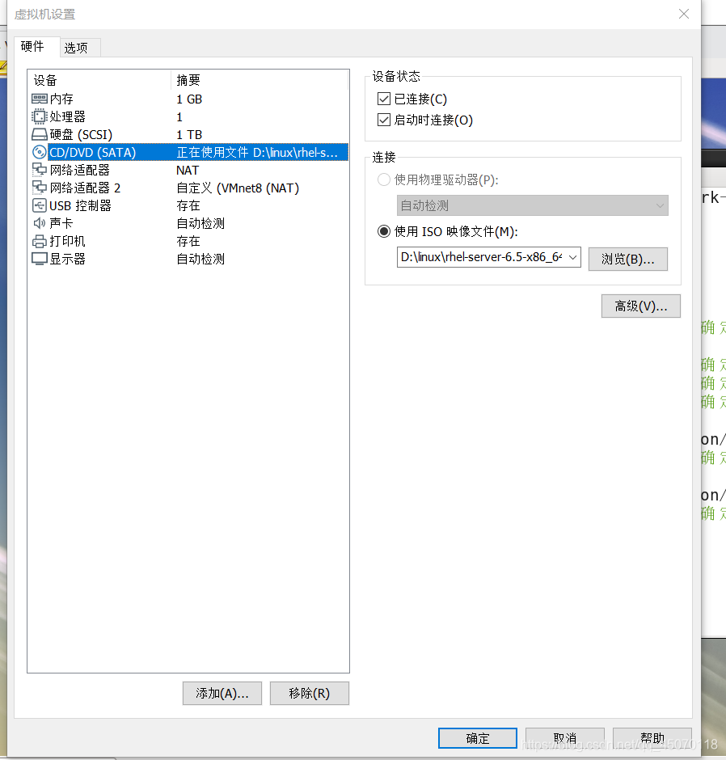The image size is (726, 760).
Task: Click the 取消 button
Action: point(564,738)
